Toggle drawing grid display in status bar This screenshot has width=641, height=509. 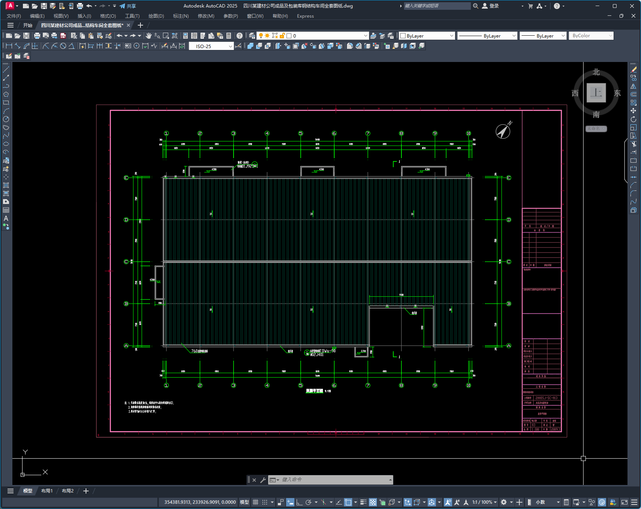pyautogui.click(x=255, y=502)
